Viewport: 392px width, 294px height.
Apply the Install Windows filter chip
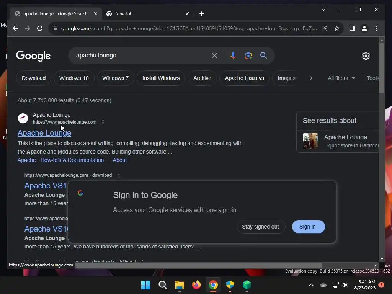point(161,78)
